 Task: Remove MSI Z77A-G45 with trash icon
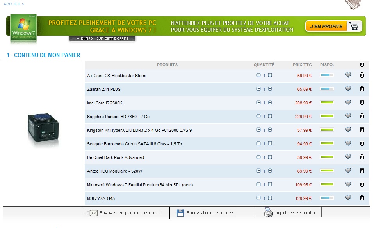362,198
